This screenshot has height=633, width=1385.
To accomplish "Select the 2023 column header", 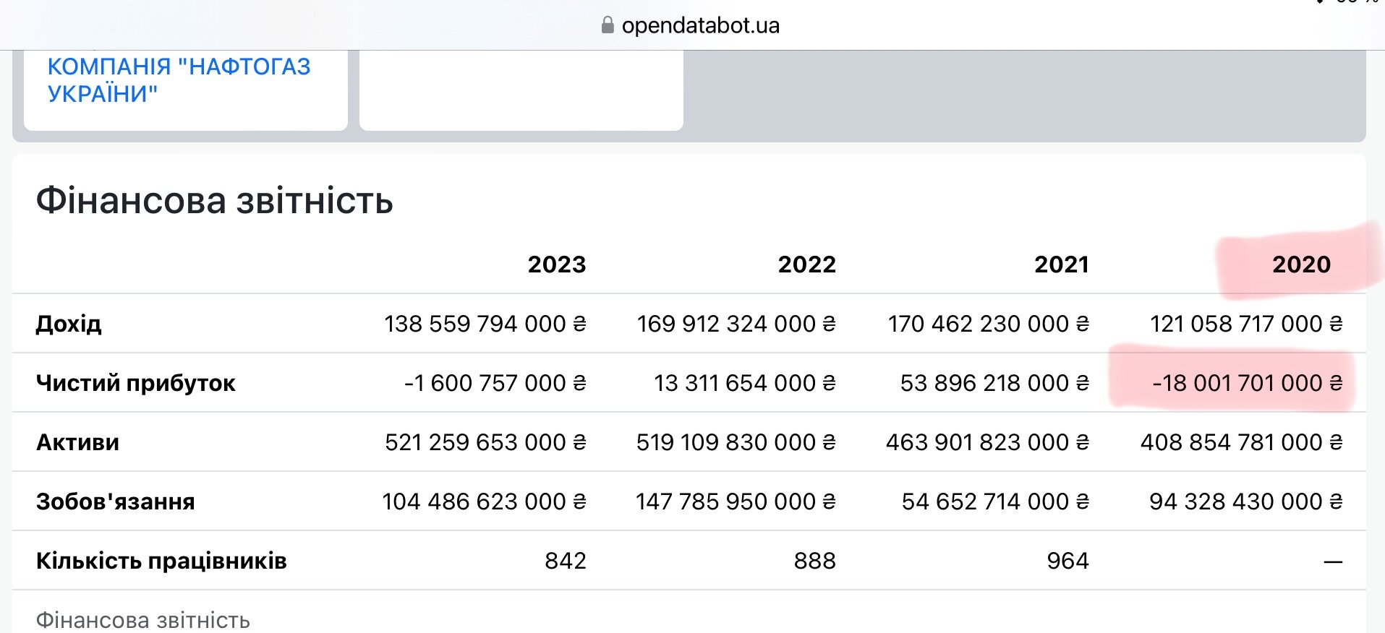I will pos(557,264).
